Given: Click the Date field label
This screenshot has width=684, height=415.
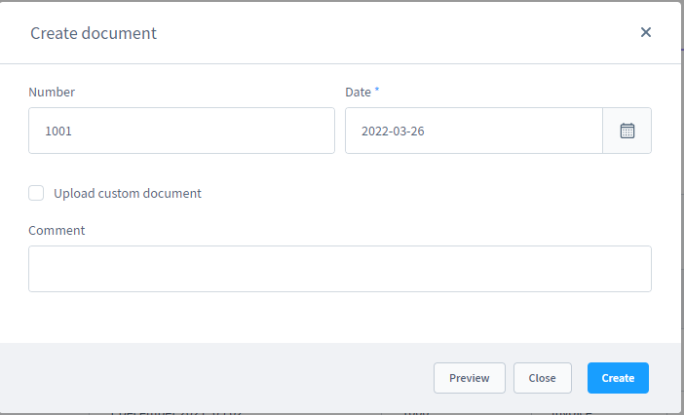Looking at the screenshot, I should coord(358,92).
